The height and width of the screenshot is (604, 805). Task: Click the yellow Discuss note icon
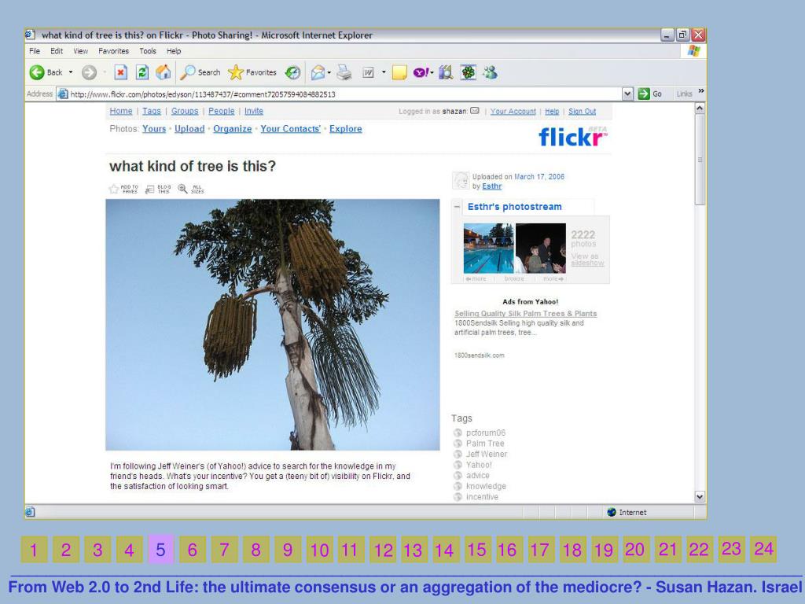pos(399,72)
